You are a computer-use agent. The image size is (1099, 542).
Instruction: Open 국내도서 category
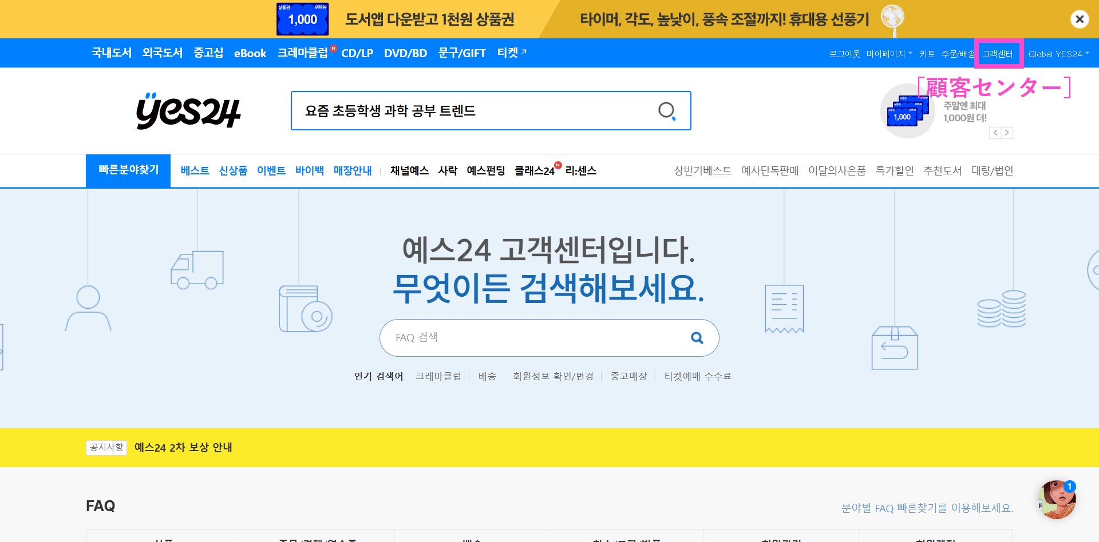112,53
